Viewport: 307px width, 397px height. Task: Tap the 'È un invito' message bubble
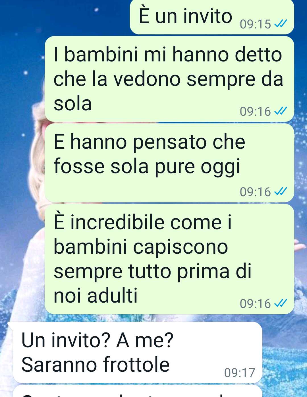tap(212, 17)
